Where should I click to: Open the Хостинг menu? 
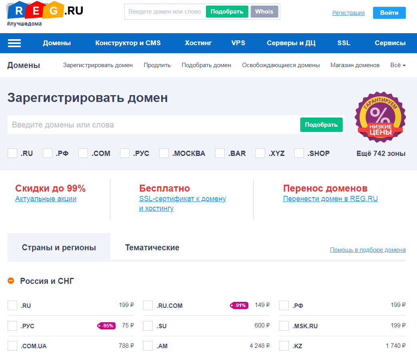198,43
